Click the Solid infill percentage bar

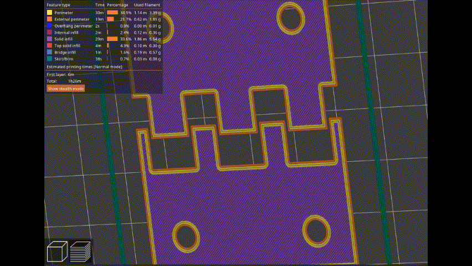tap(112, 39)
